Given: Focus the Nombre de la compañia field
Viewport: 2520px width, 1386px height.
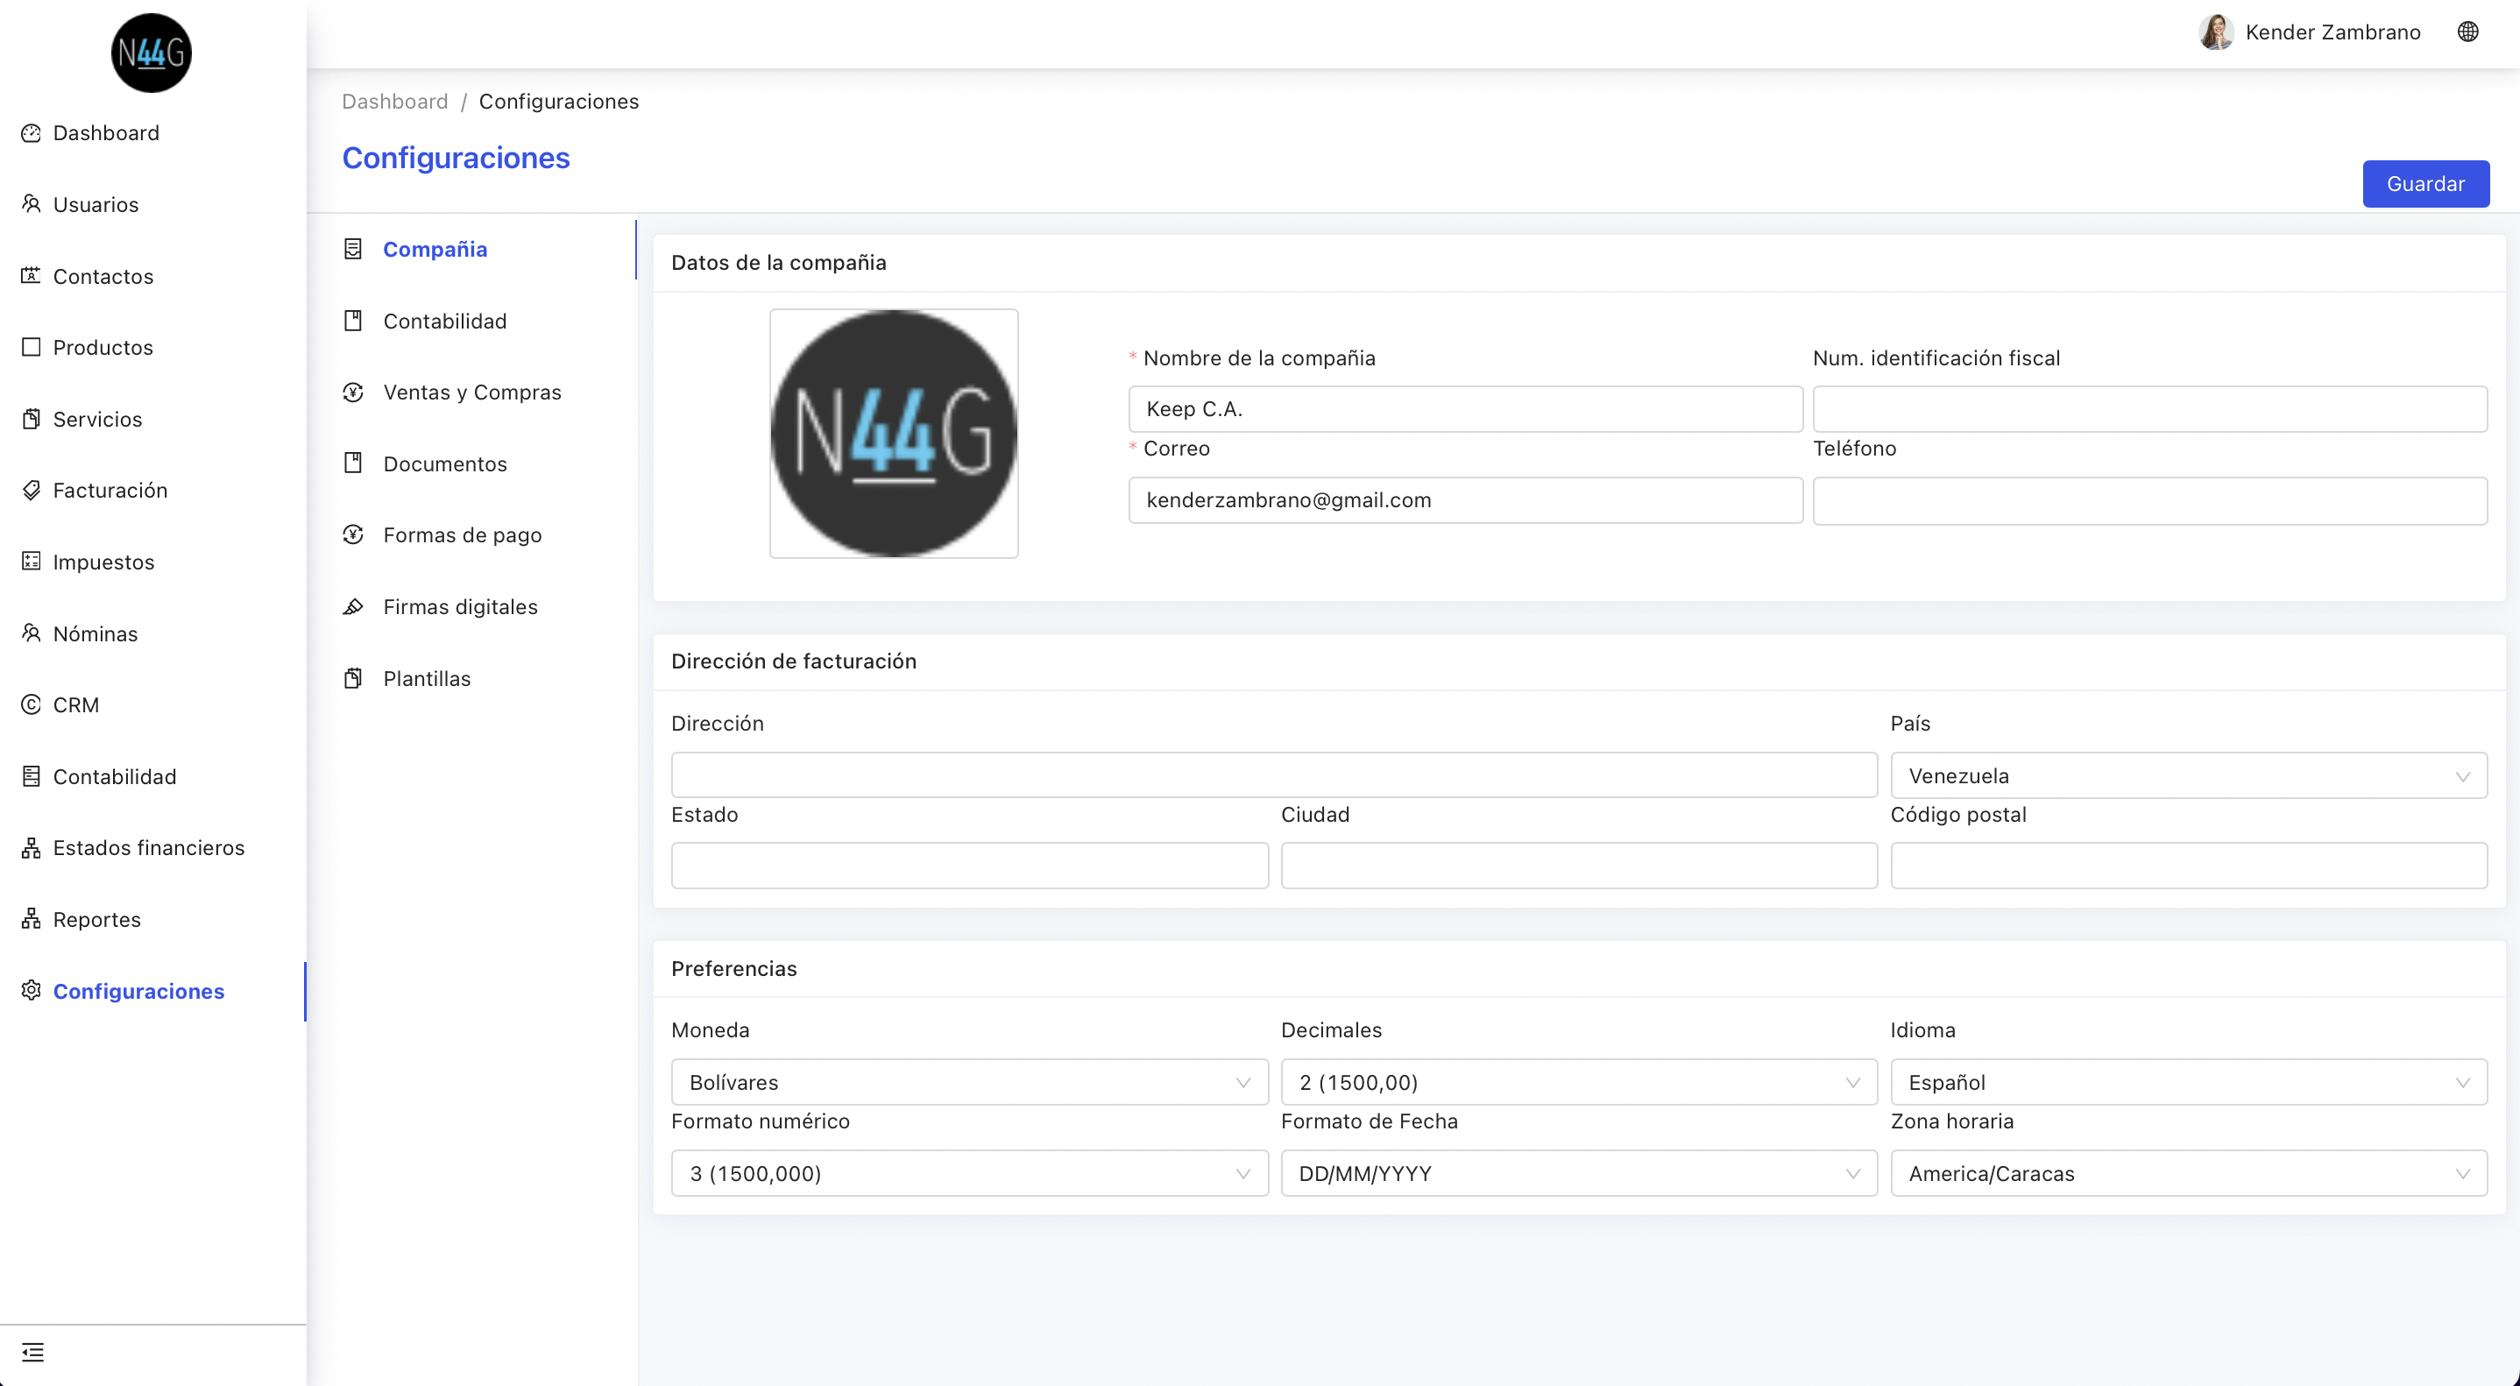Looking at the screenshot, I should point(1465,409).
